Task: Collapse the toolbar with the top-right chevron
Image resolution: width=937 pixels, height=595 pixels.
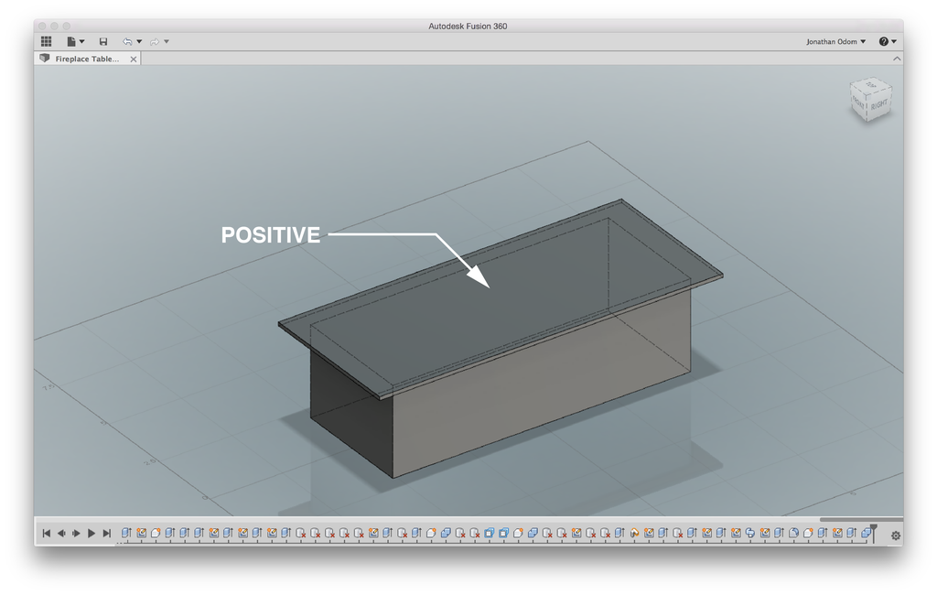Action: (x=897, y=59)
